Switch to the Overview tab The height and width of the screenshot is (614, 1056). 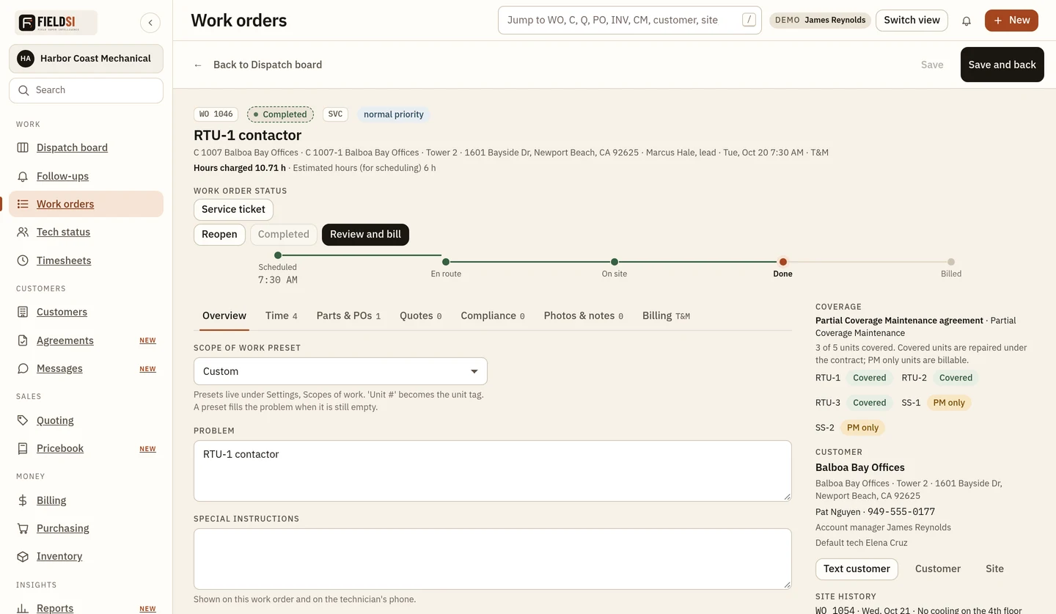click(224, 315)
